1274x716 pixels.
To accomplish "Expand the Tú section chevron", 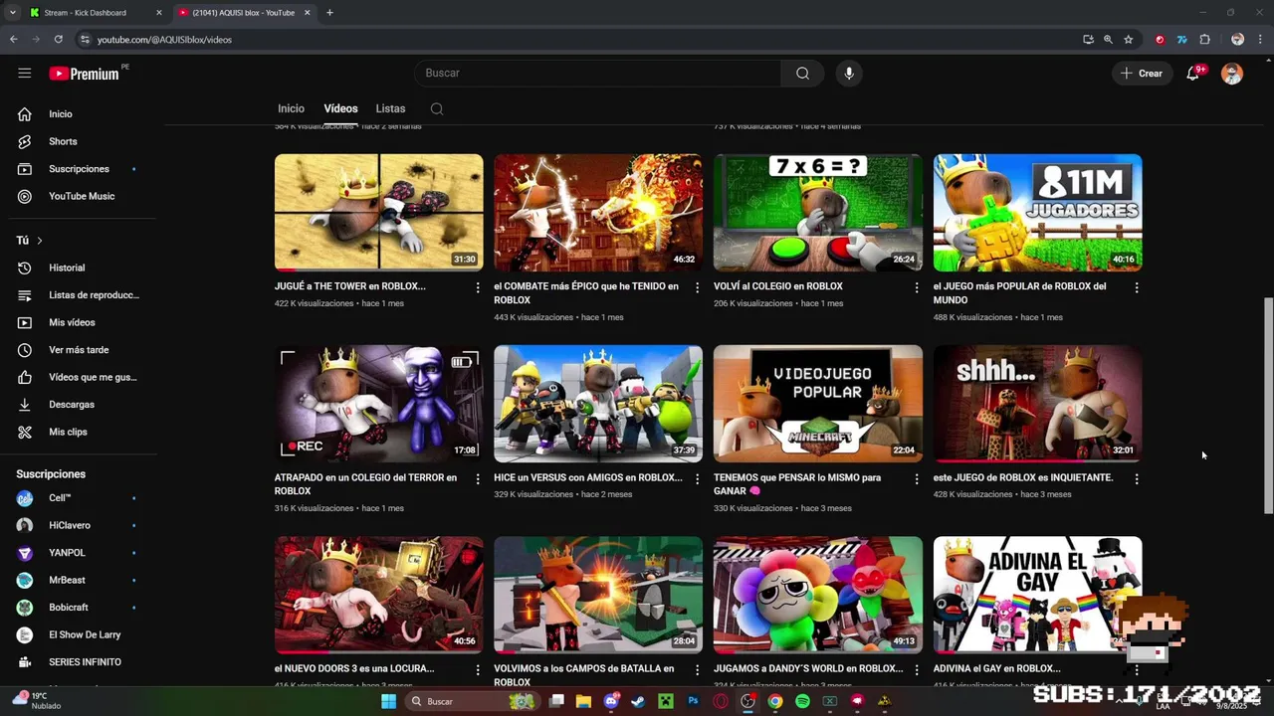I will click(40, 241).
